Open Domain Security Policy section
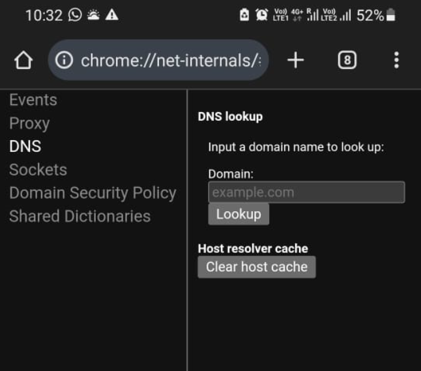Image resolution: width=421 pixels, height=371 pixels. pos(93,193)
